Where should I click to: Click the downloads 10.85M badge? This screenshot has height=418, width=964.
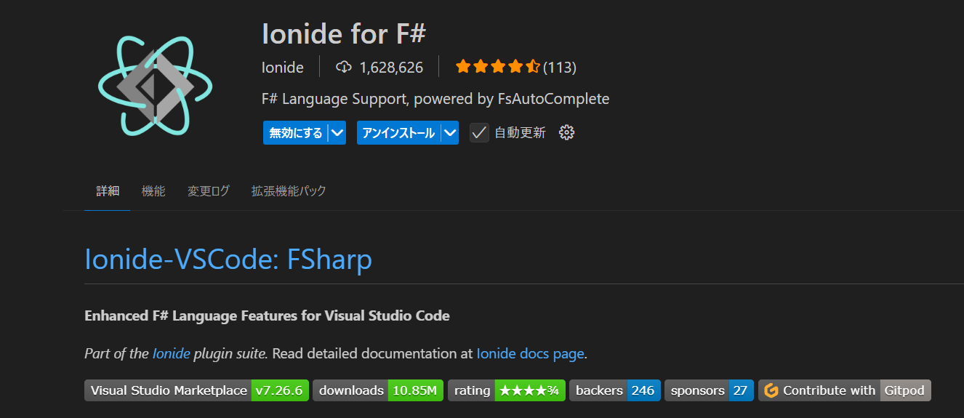(378, 390)
